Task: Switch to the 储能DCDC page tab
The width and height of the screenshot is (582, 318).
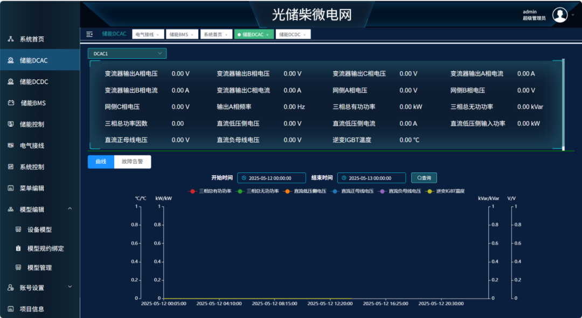Action: click(290, 34)
